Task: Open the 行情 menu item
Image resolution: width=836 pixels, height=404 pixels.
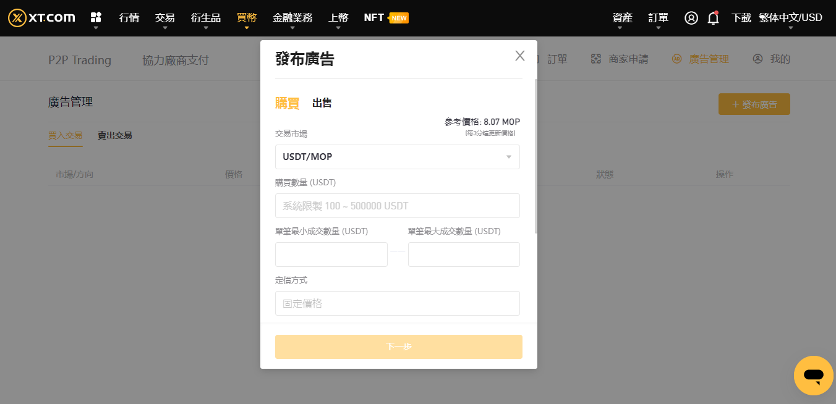Action: click(x=129, y=18)
